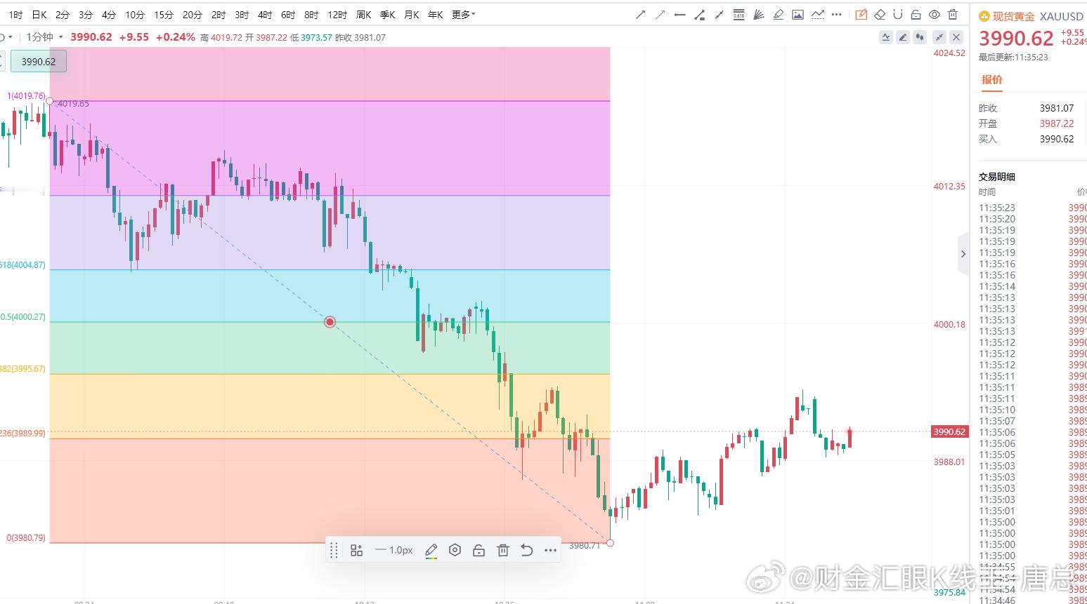Viewport: 1087px width, 604px height.
Task: Open the indicator icon in chart header
Action: 886,37
